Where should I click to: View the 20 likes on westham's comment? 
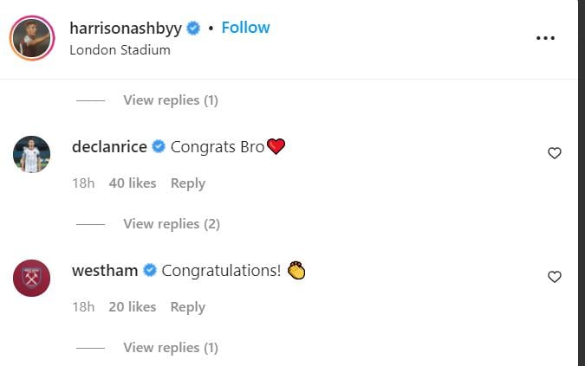coord(133,307)
